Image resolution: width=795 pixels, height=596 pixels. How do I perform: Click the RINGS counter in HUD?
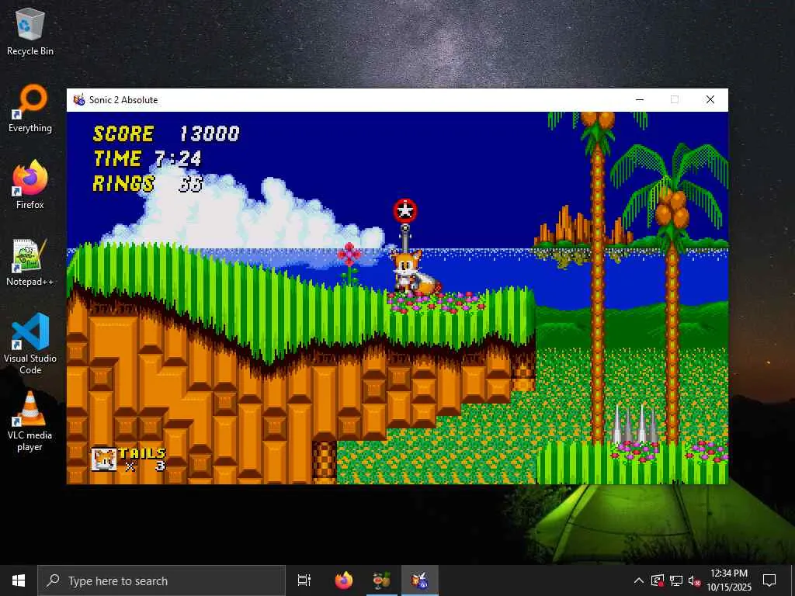click(x=148, y=183)
